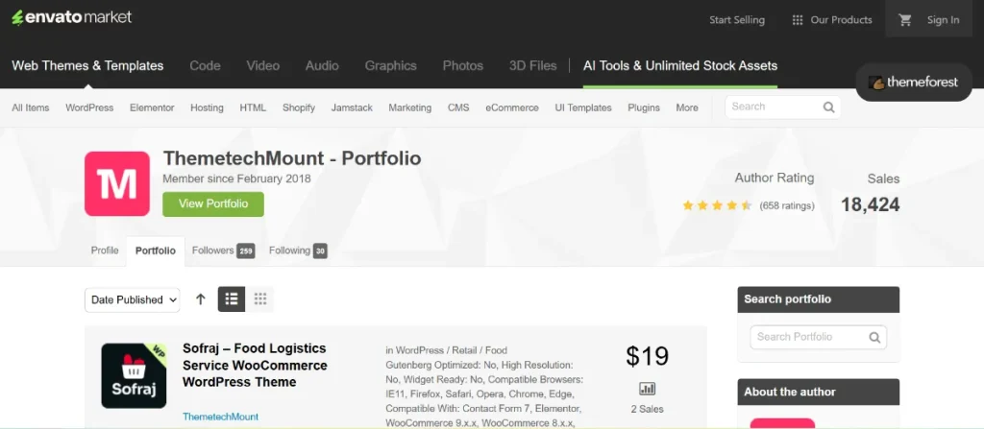Click the author rating stars
This screenshot has height=429, width=984.
(x=717, y=205)
